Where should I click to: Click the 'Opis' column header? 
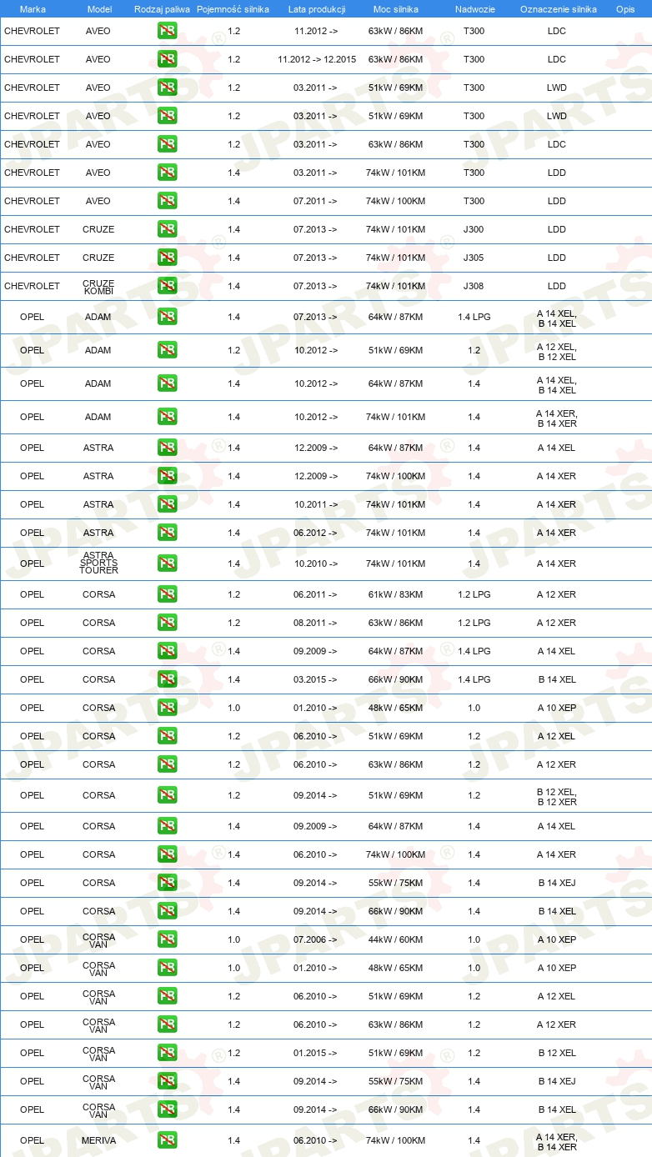[x=625, y=9]
